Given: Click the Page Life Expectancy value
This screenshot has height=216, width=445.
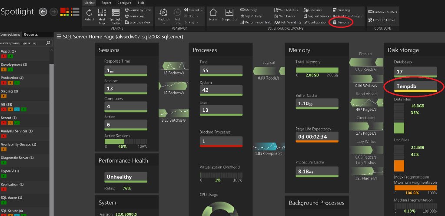Looking at the screenshot, I should pyautogui.click(x=317, y=137).
